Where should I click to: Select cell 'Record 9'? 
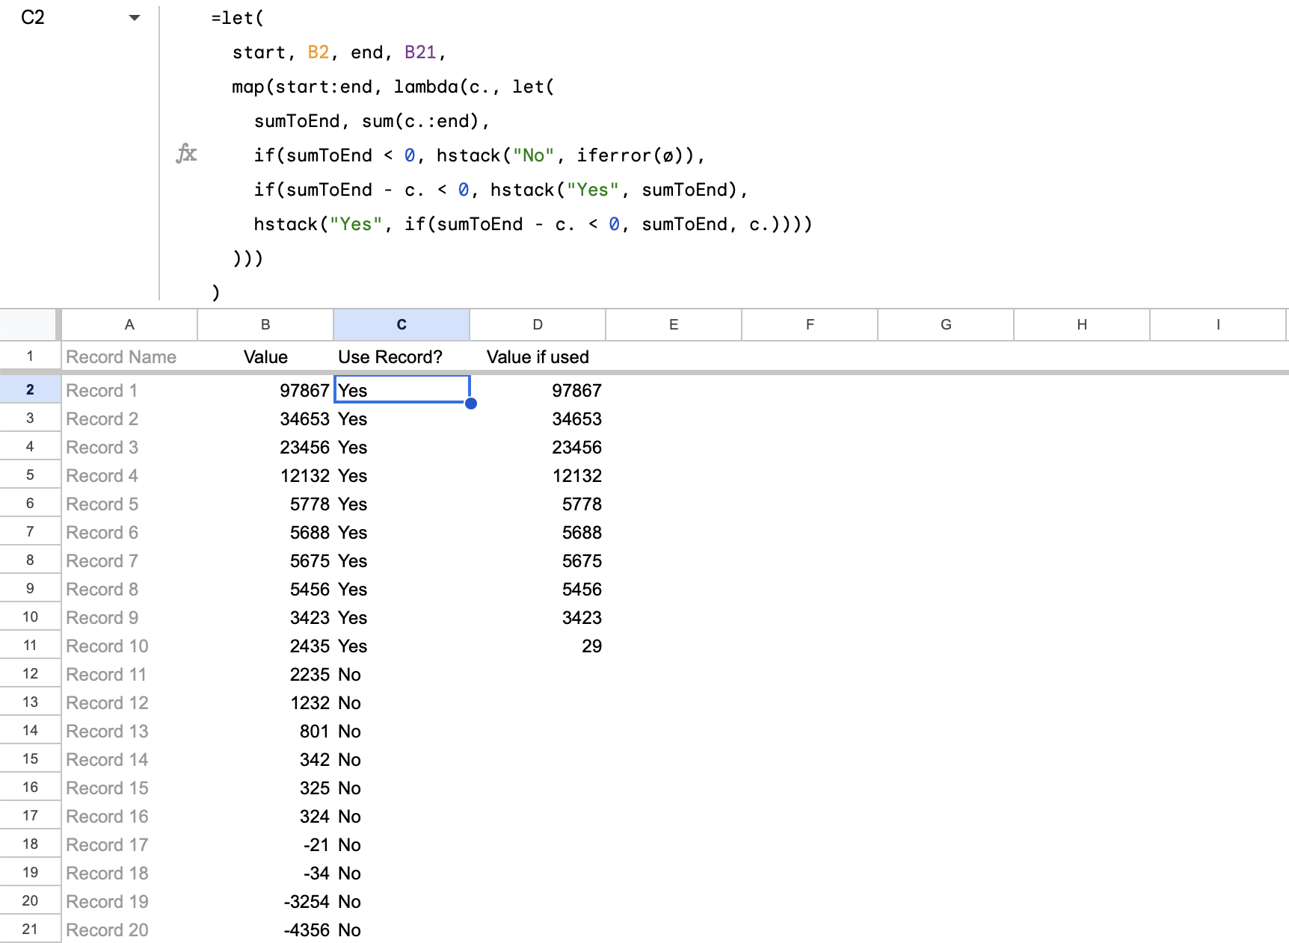click(129, 617)
